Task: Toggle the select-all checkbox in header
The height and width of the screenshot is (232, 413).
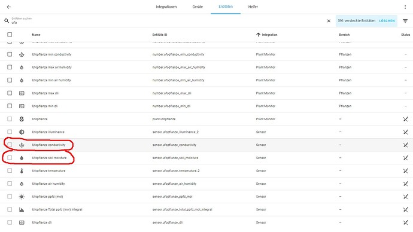Action: tap(10, 35)
